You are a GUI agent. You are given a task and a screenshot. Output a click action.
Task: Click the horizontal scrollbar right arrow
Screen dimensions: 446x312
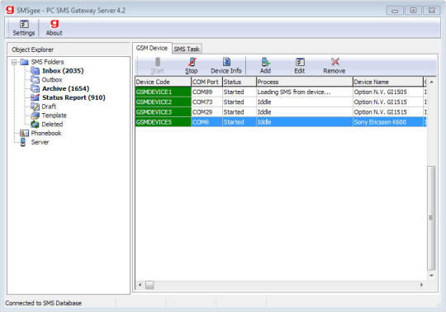click(x=421, y=285)
